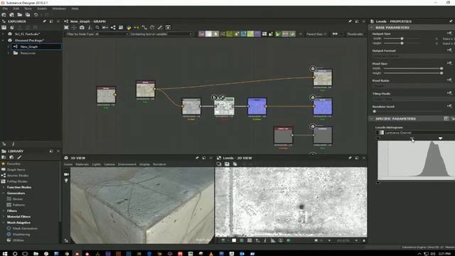Click Tiling Mode inheritance icon in properties
The image size is (455, 256).
click(449, 93)
